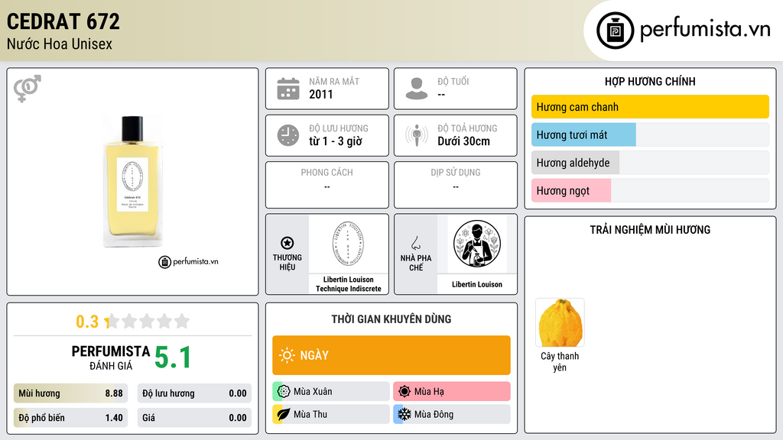Click the perfumista.vn site name in header
This screenshot has height=440, width=783.
pyautogui.click(x=705, y=30)
